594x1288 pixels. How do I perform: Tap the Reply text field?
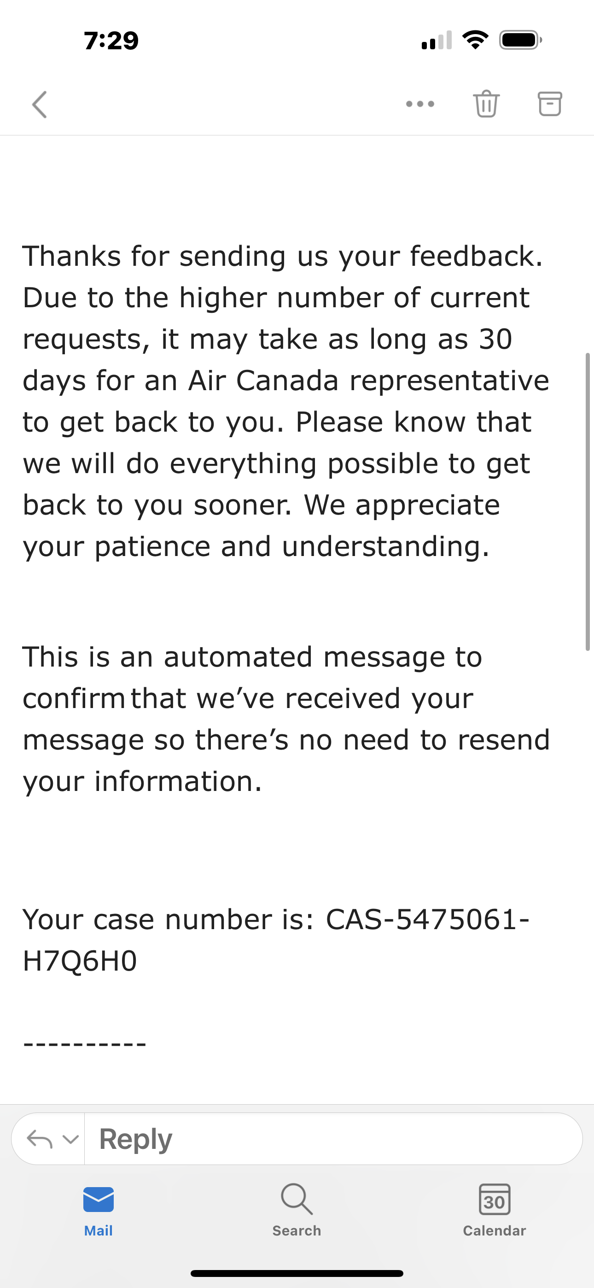tap(333, 1139)
